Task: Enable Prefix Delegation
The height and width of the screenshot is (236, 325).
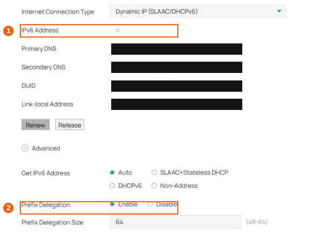Action: point(112,204)
